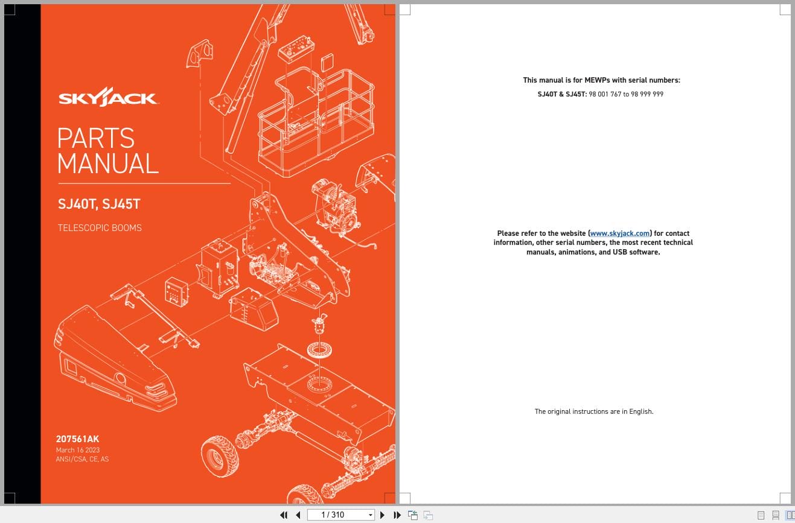Click the Skyjack logo on the cover
The height and width of the screenshot is (523, 795).
(109, 97)
